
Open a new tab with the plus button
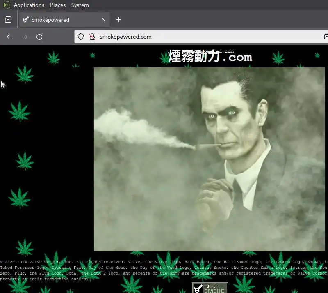click(118, 20)
